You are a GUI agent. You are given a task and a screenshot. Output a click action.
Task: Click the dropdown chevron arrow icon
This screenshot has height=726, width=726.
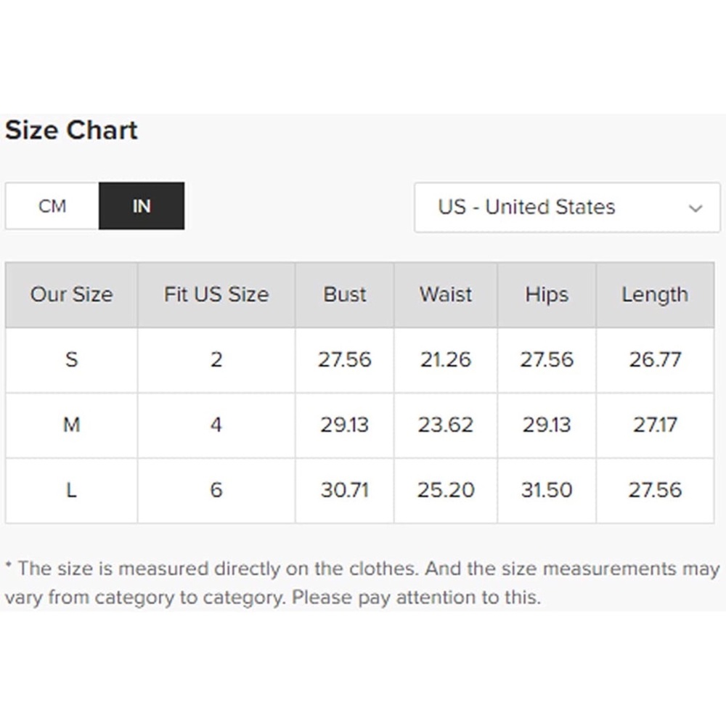tap(695, 208)
